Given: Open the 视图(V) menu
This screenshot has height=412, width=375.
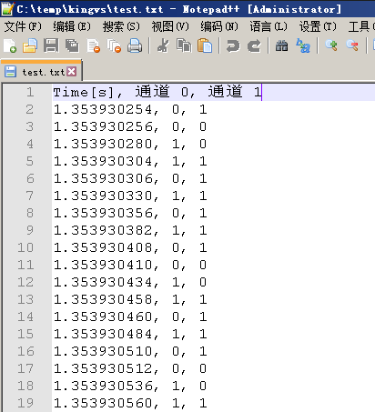Looking at the screenshot, I should [x=170, y=26].
